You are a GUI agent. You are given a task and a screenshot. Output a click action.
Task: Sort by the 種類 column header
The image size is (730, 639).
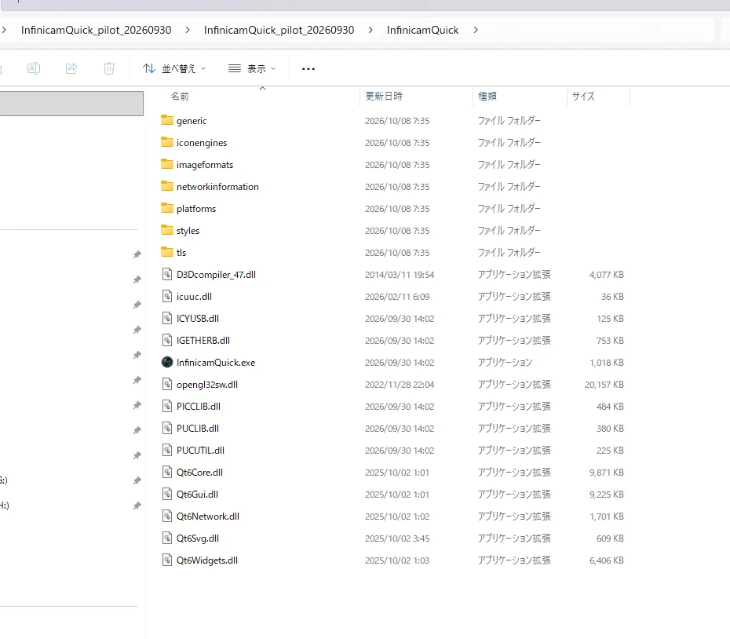click(487, 97)
